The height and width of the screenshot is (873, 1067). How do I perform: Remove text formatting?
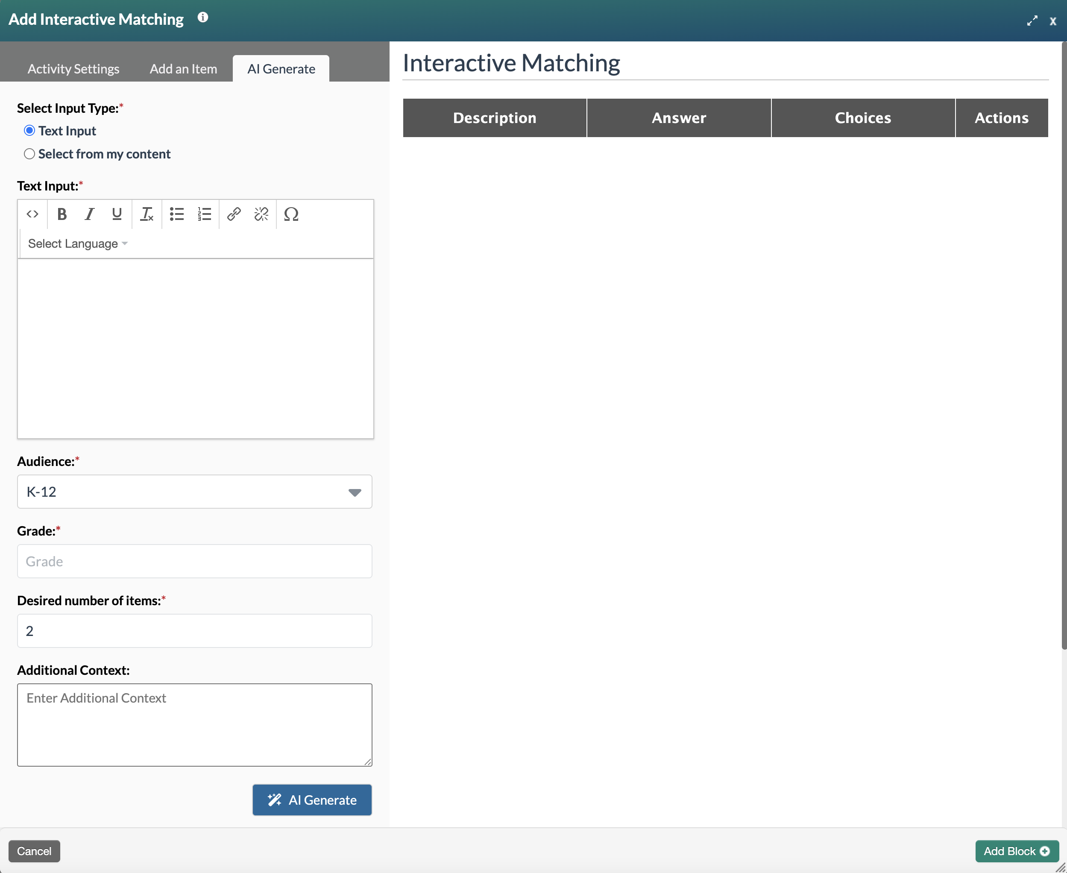click(x=147, y=214)
